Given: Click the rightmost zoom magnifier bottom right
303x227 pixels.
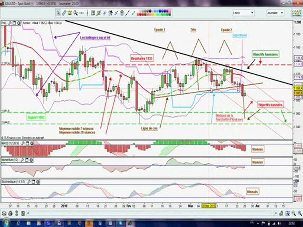Looking at the screenshot, I should [300, 213].
